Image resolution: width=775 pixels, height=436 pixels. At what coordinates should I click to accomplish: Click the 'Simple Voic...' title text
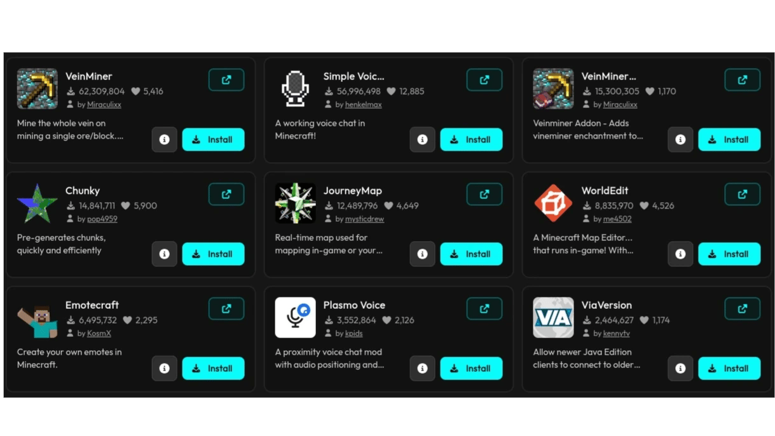(x=354, y=76)
